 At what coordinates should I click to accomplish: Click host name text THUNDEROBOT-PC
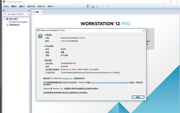tap(68, 63)
